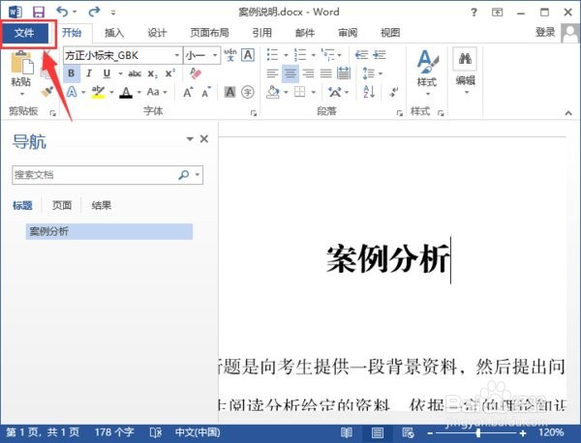Align text right
The width and height of the screenshot is (581, 443).
click(308, 74)
